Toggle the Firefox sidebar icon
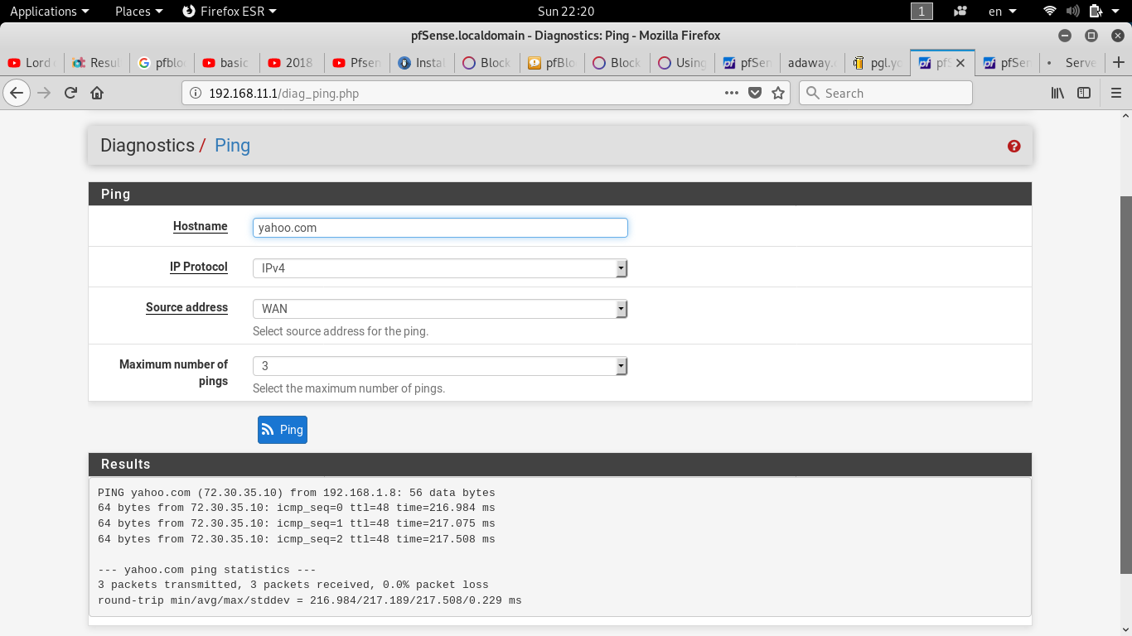Screen dimensions: 1132x636 (1084, 93)
